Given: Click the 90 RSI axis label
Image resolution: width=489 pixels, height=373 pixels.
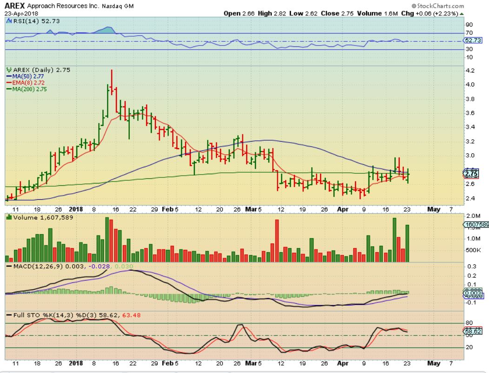Looking at the screenshot, I should 469,25.
